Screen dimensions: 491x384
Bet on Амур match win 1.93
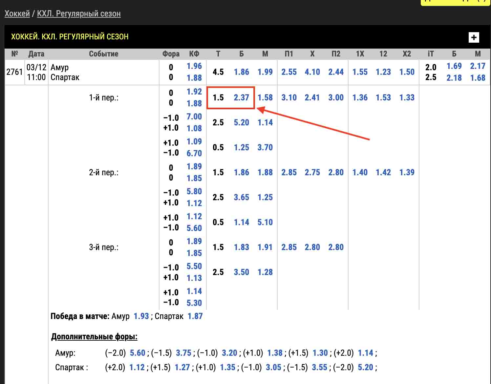pos(141,316)
